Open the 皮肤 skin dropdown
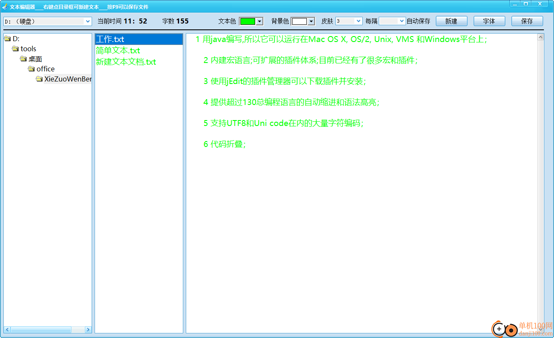Screen dimensions: 554x338 pos(349,21)
